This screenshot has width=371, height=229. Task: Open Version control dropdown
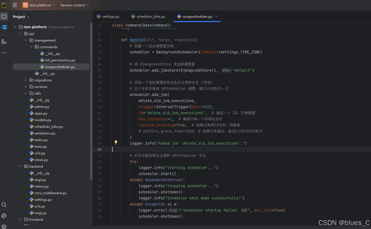[75, 5]
